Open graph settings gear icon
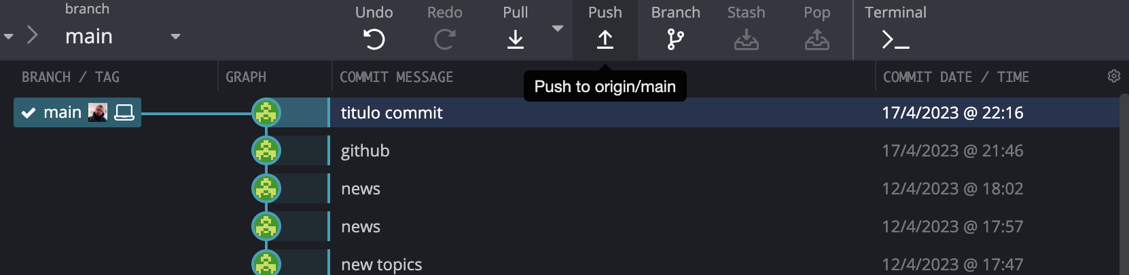 [1113, 76]
